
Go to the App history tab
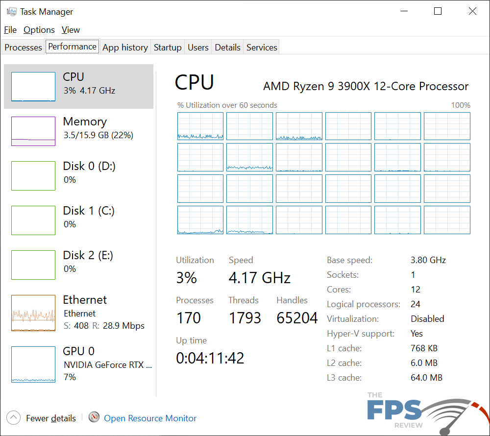(x=125, y=47)
